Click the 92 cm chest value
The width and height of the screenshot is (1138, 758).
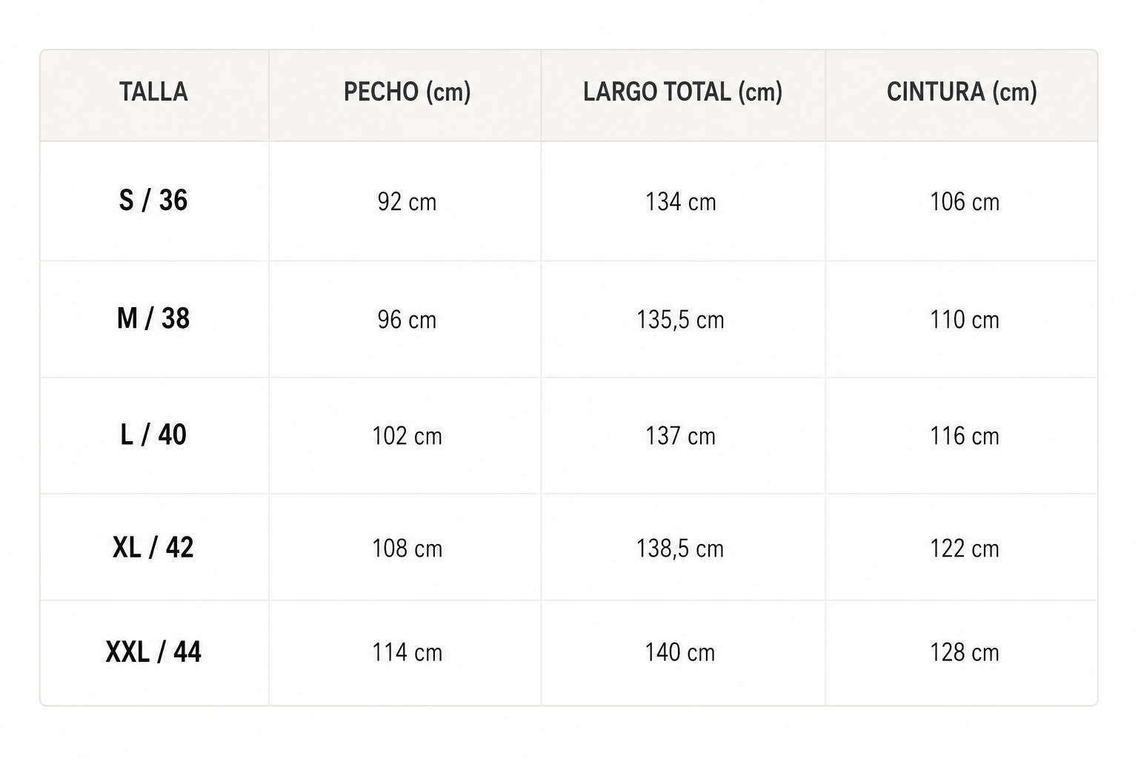[407, 201]
